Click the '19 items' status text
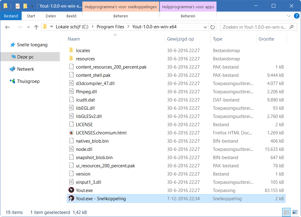The height and width of the screenshot is (217, 301). [x=14, y=212]
